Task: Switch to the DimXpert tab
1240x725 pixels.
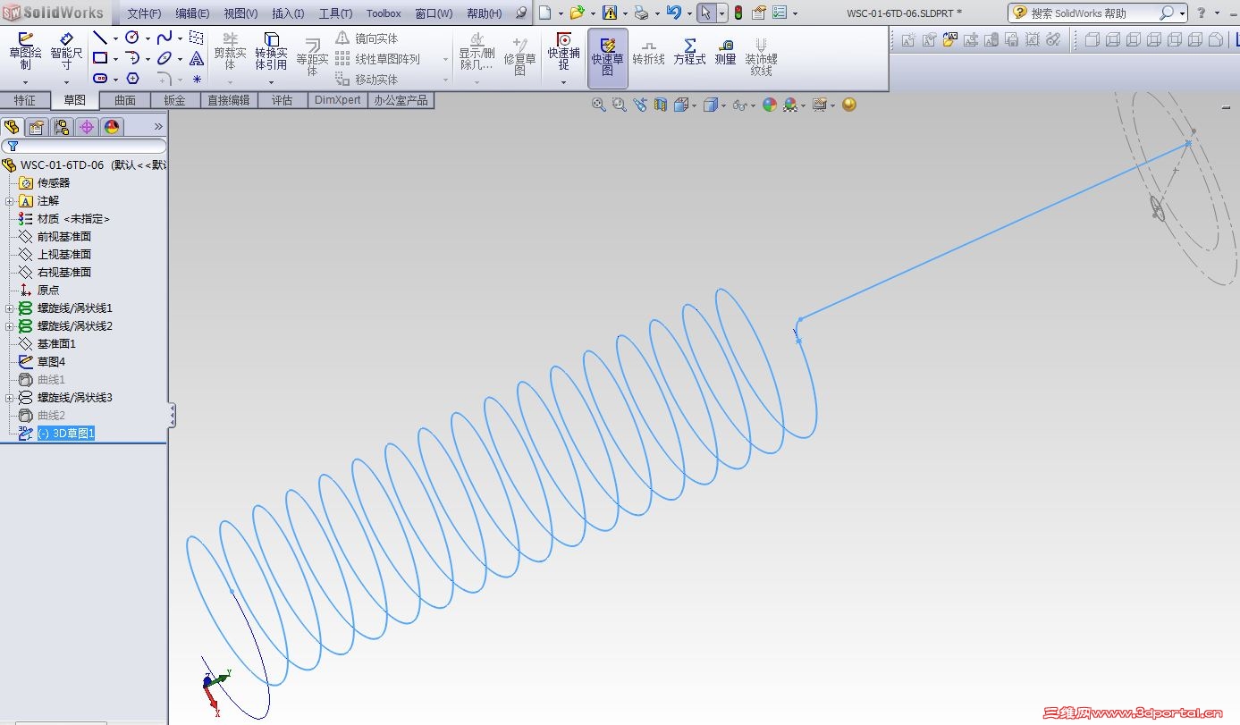Action: (x=338, y=100)
